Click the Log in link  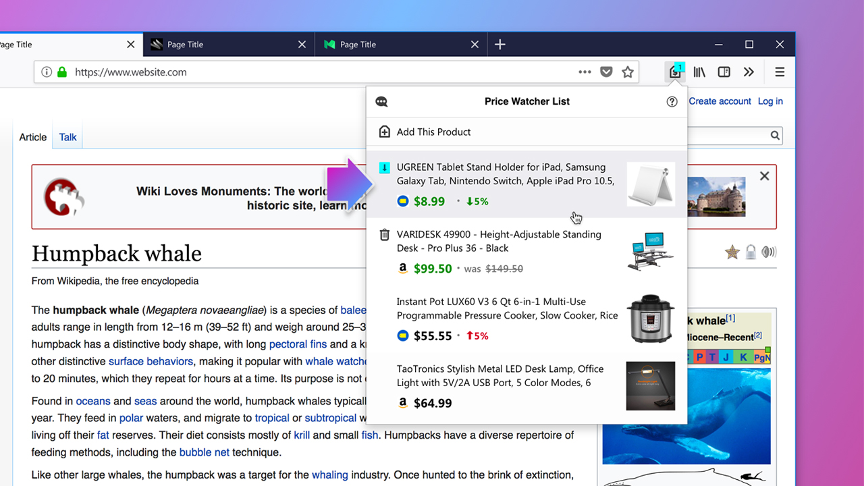tap(770, 101)
